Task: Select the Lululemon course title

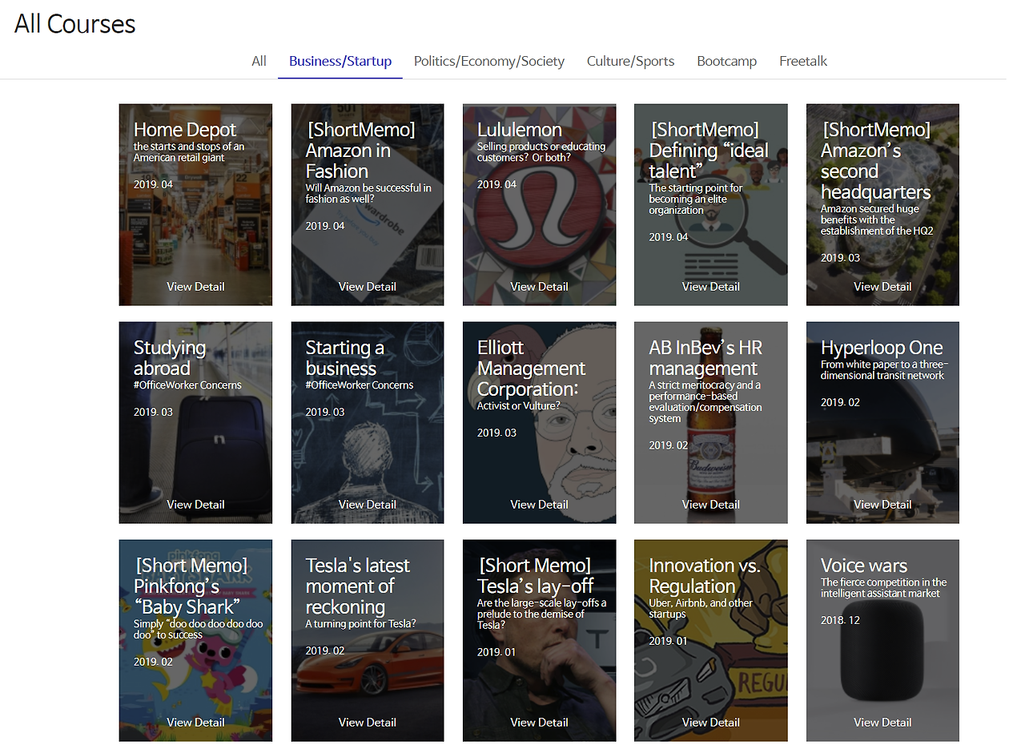Action: tap(520, 130)
